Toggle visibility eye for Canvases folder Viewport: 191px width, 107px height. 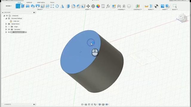pyautogui.click(x=9, y=29)
